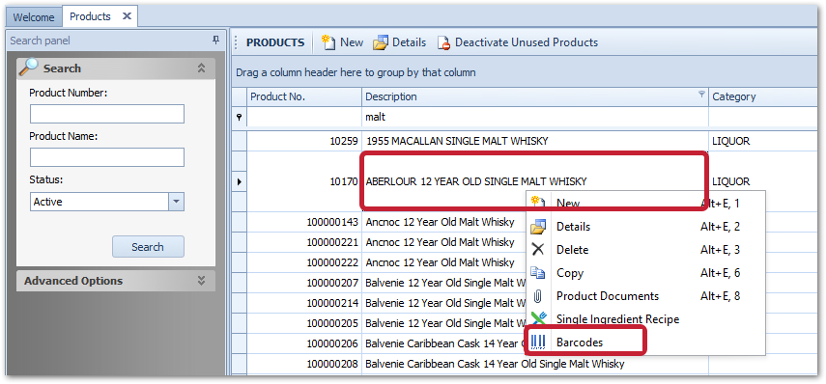Click the Copy icon in context menu

click(537, 272)
